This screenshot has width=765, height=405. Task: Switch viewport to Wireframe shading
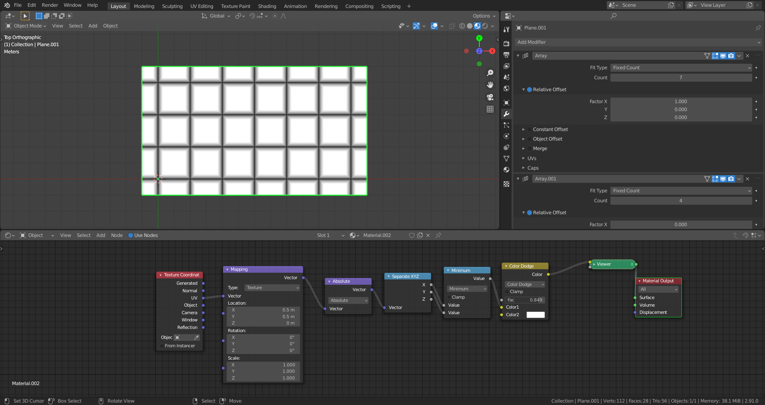pos(462,26)
